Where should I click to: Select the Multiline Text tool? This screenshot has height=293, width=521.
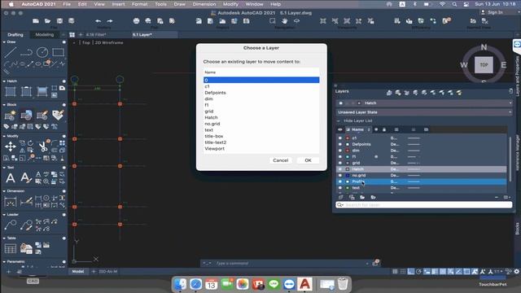(x=11, y=178)
